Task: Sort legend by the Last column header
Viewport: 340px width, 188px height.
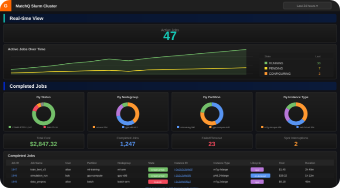Action: tap(317, 56)
